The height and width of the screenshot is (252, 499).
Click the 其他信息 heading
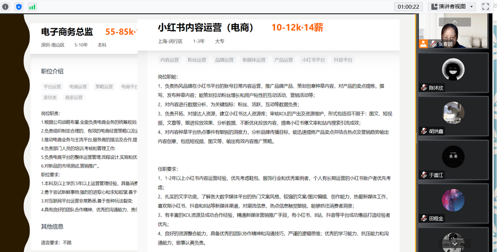(x=52, y=226)
